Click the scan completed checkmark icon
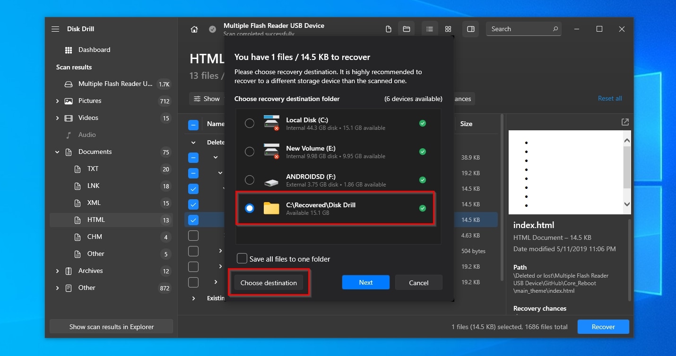The width and height of the screenshot is (676, 356). tap(213, 29)
